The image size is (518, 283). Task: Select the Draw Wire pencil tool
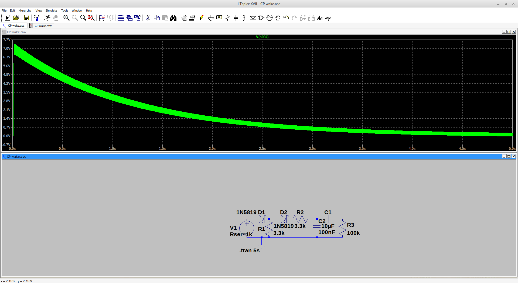[x=202, y=18]
